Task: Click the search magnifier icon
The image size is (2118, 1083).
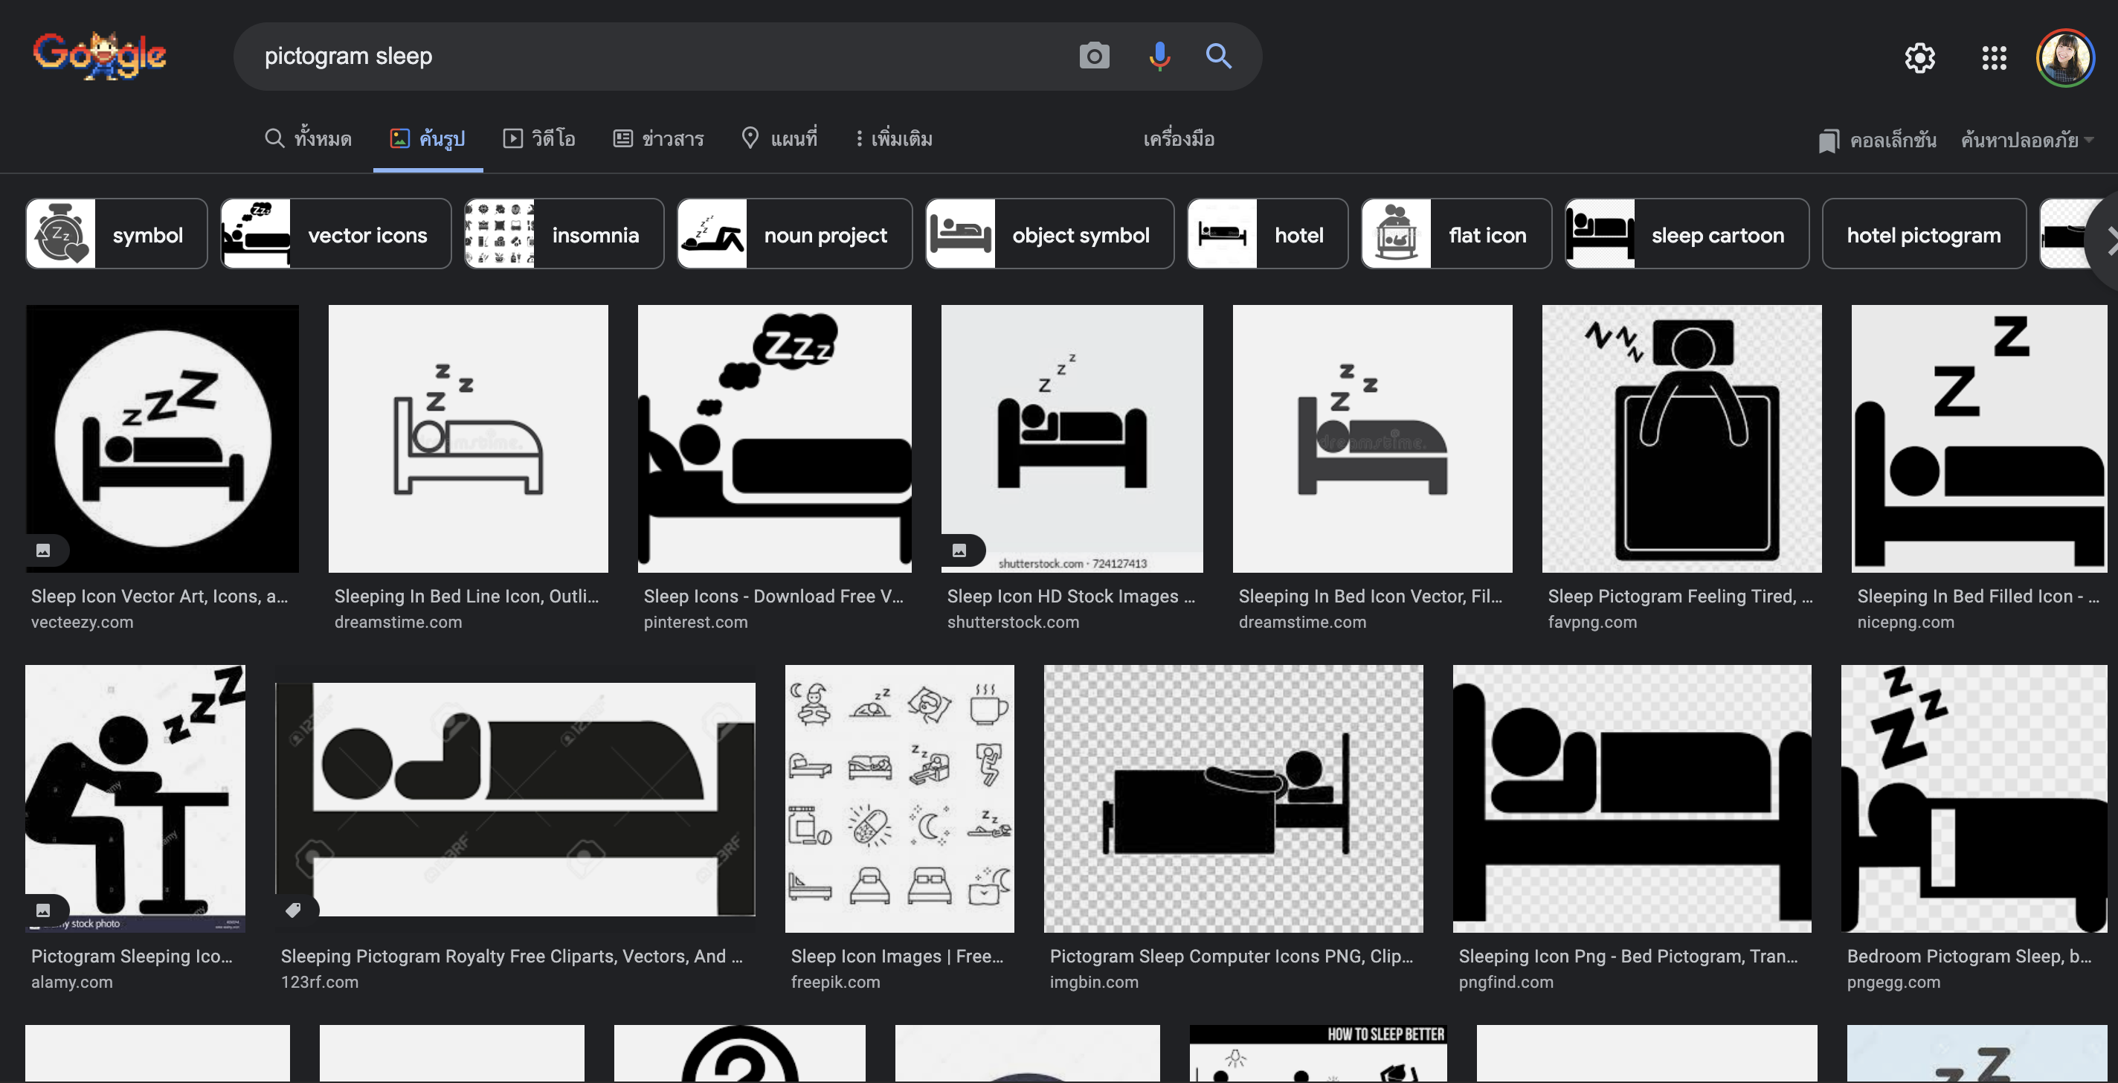Action: 1218,56
